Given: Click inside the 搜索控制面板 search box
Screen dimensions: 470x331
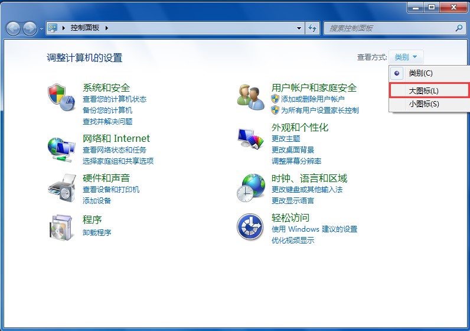Looking at the screenshot, I should point(390,28).
